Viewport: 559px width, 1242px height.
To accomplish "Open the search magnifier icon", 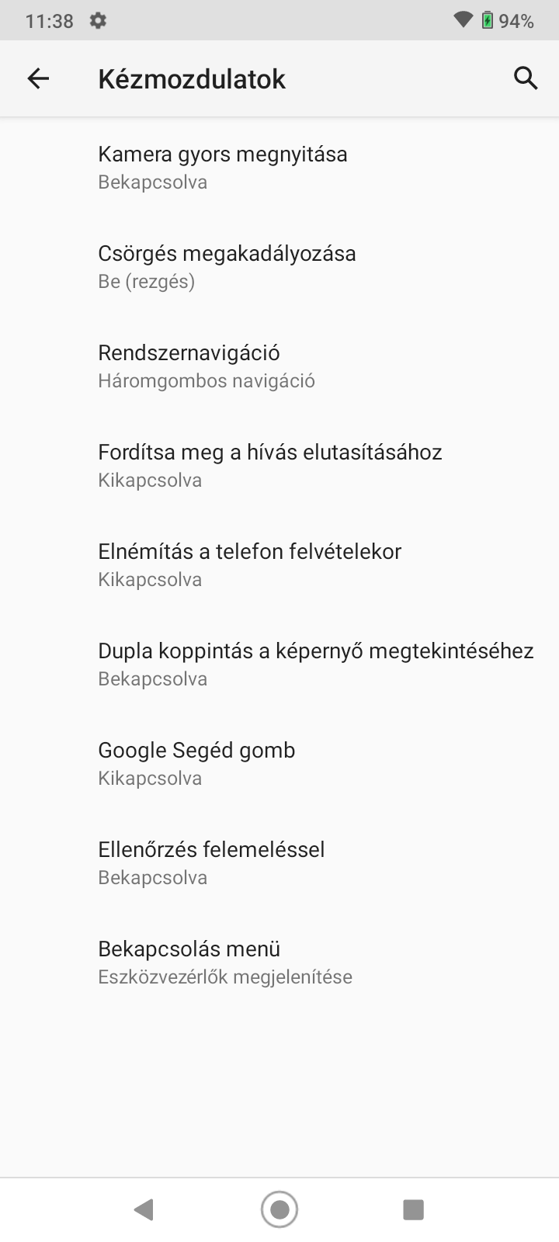I will tap(526, 78).
